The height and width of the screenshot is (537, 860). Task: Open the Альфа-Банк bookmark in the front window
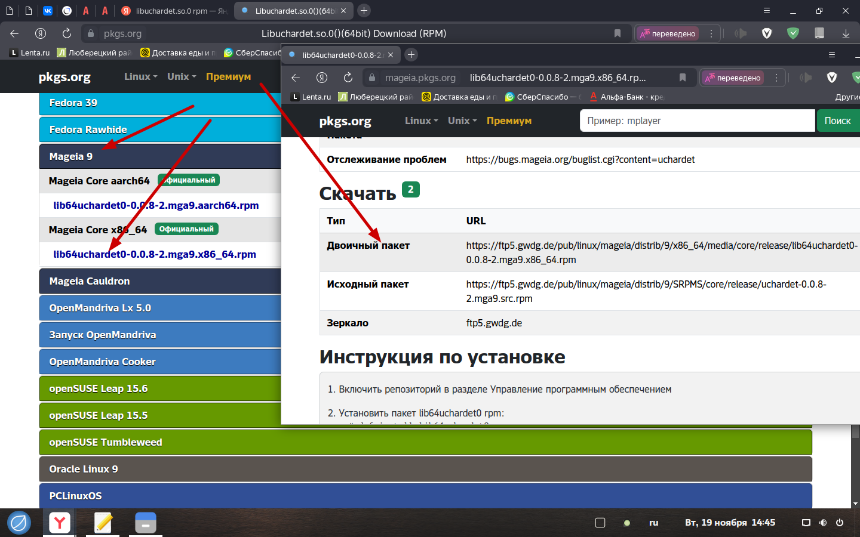click(x=626, y=97)
